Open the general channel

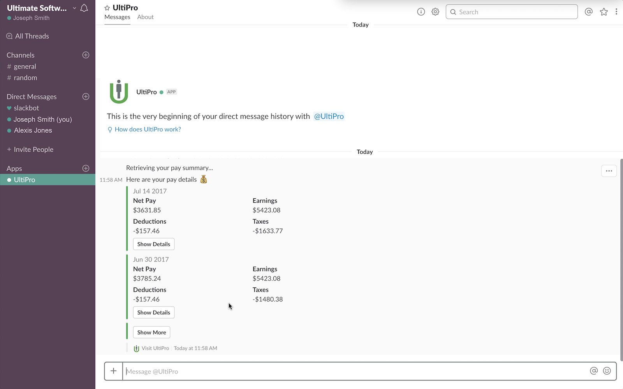pos(48,67)
